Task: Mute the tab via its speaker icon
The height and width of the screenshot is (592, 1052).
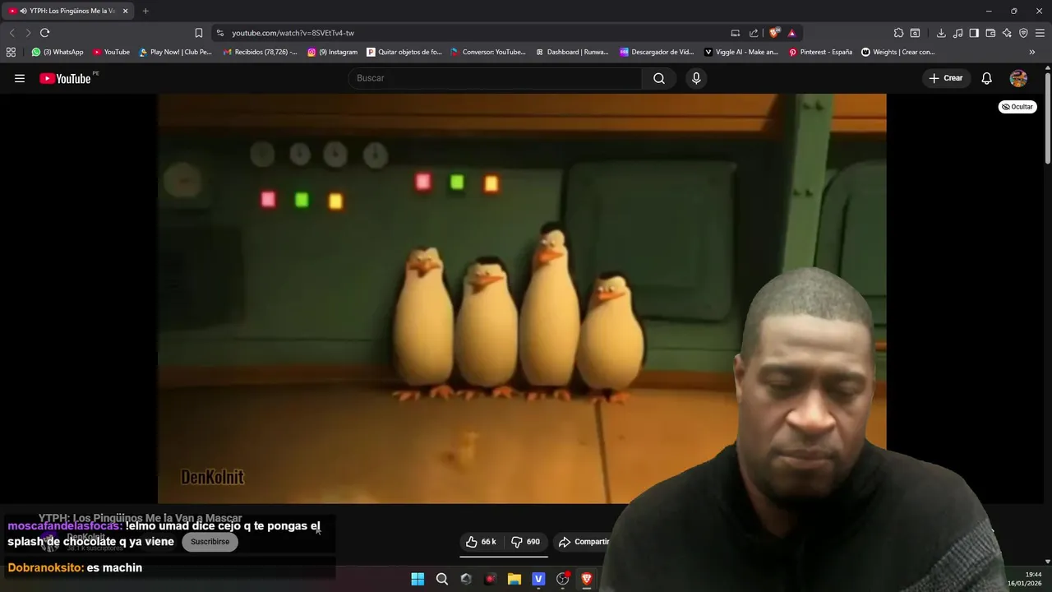Action: (22, 11)
